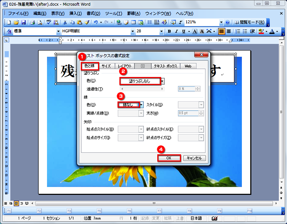
Task: Toggle Italic formatting
Action: (176, 31)
